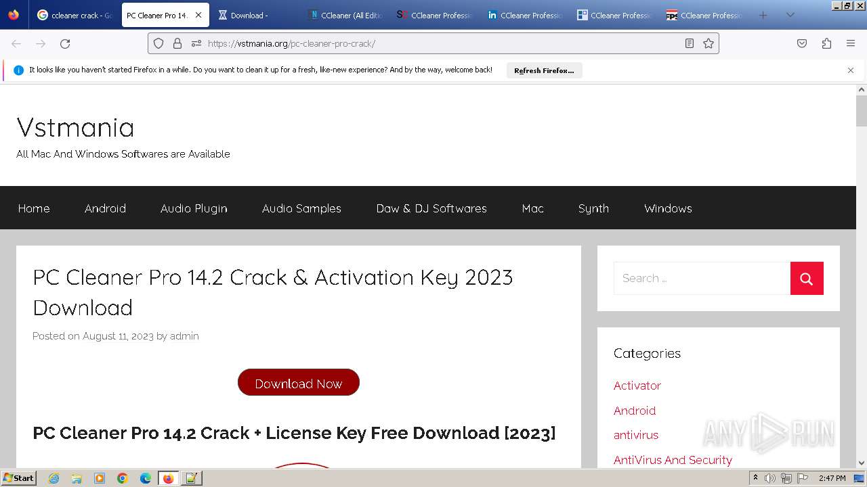The height and width of the screenshot is (487, 867).
Task: Switch to Firefox in the taskbar
Action: (x=168, y=478)
